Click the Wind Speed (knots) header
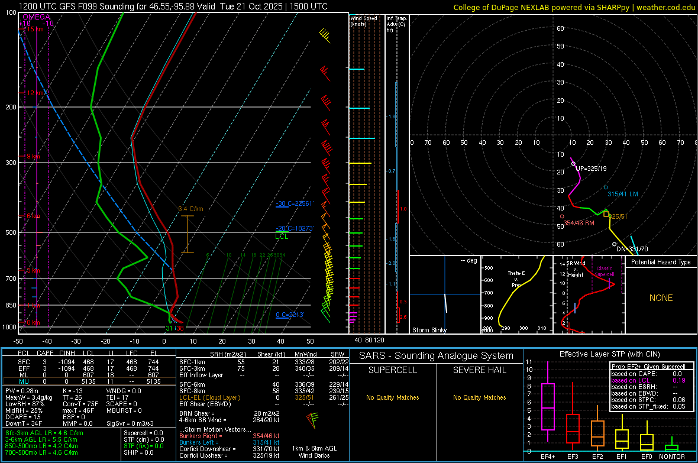The image size is (698, 463). pyautogui.click(x=363, y=21)
